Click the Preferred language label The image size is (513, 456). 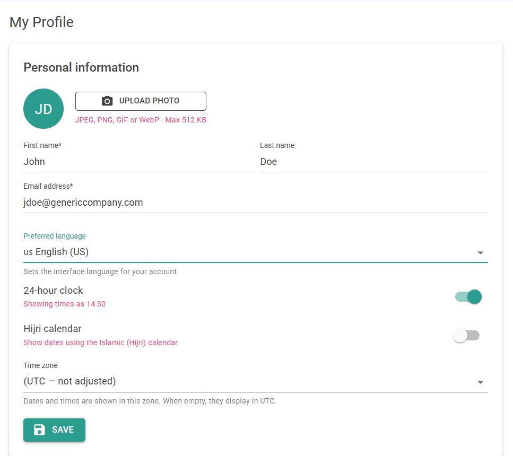[x=55, y=236]
